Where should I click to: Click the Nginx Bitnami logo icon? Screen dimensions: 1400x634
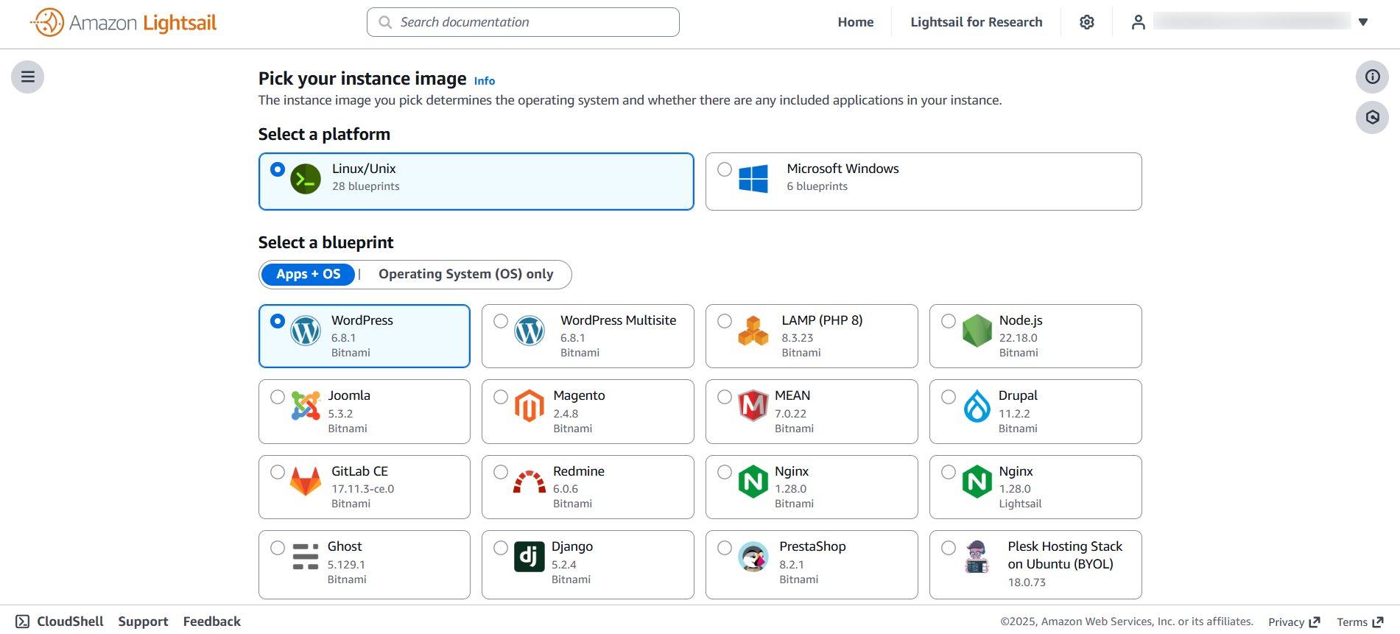(x=753, y=482)
